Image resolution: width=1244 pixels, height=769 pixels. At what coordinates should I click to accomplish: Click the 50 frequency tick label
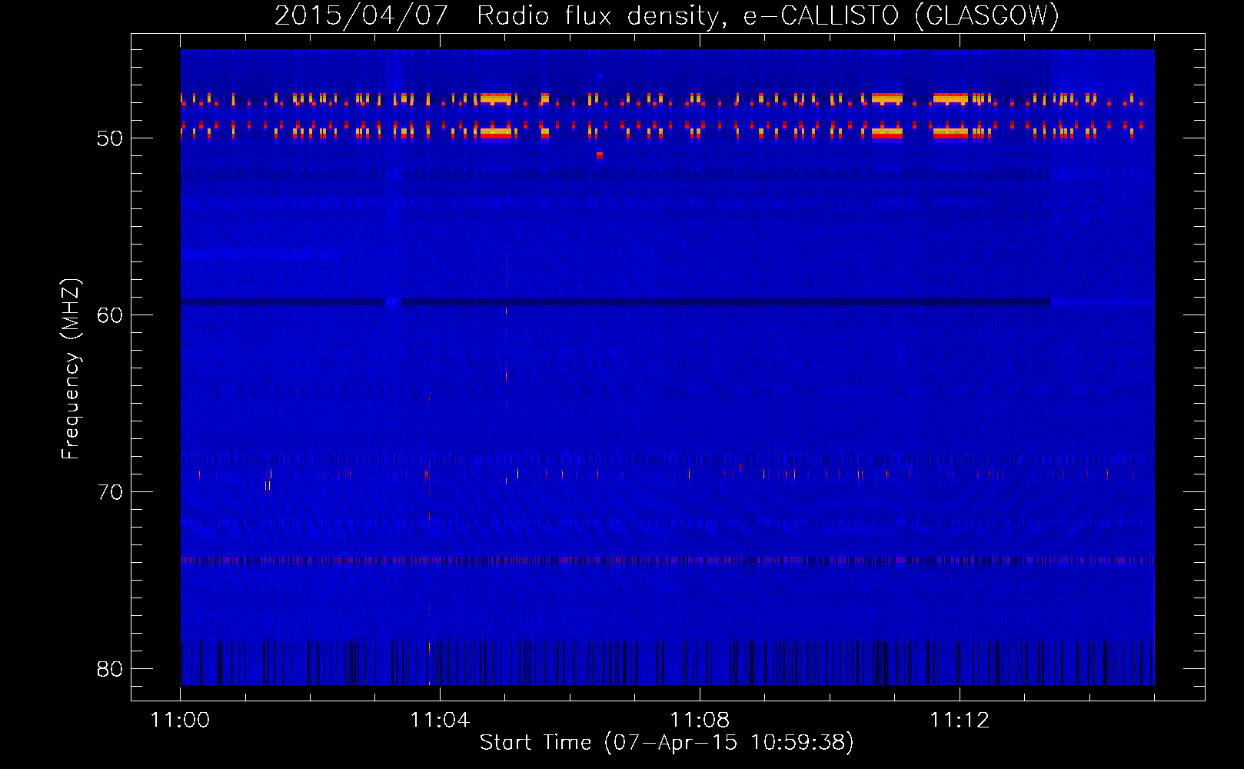click(110, 139)
